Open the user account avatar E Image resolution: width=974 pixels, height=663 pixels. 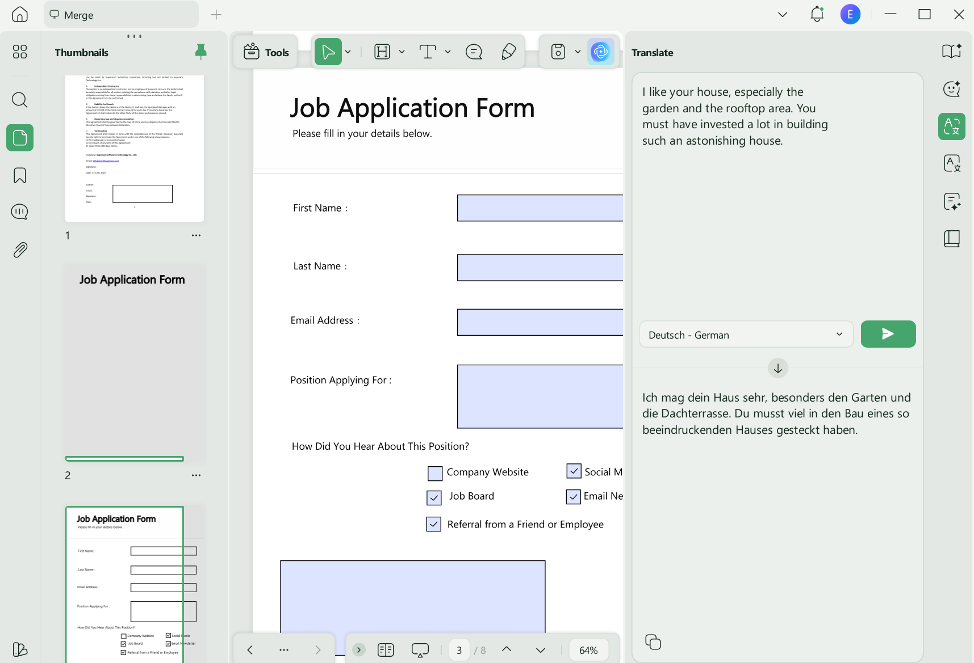point(850,14)
